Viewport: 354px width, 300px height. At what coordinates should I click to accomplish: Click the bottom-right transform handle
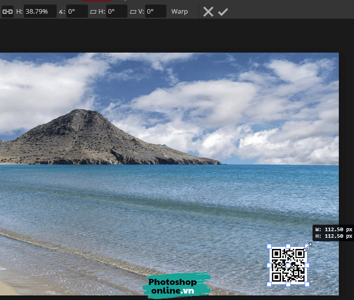(x=307, y=284)
